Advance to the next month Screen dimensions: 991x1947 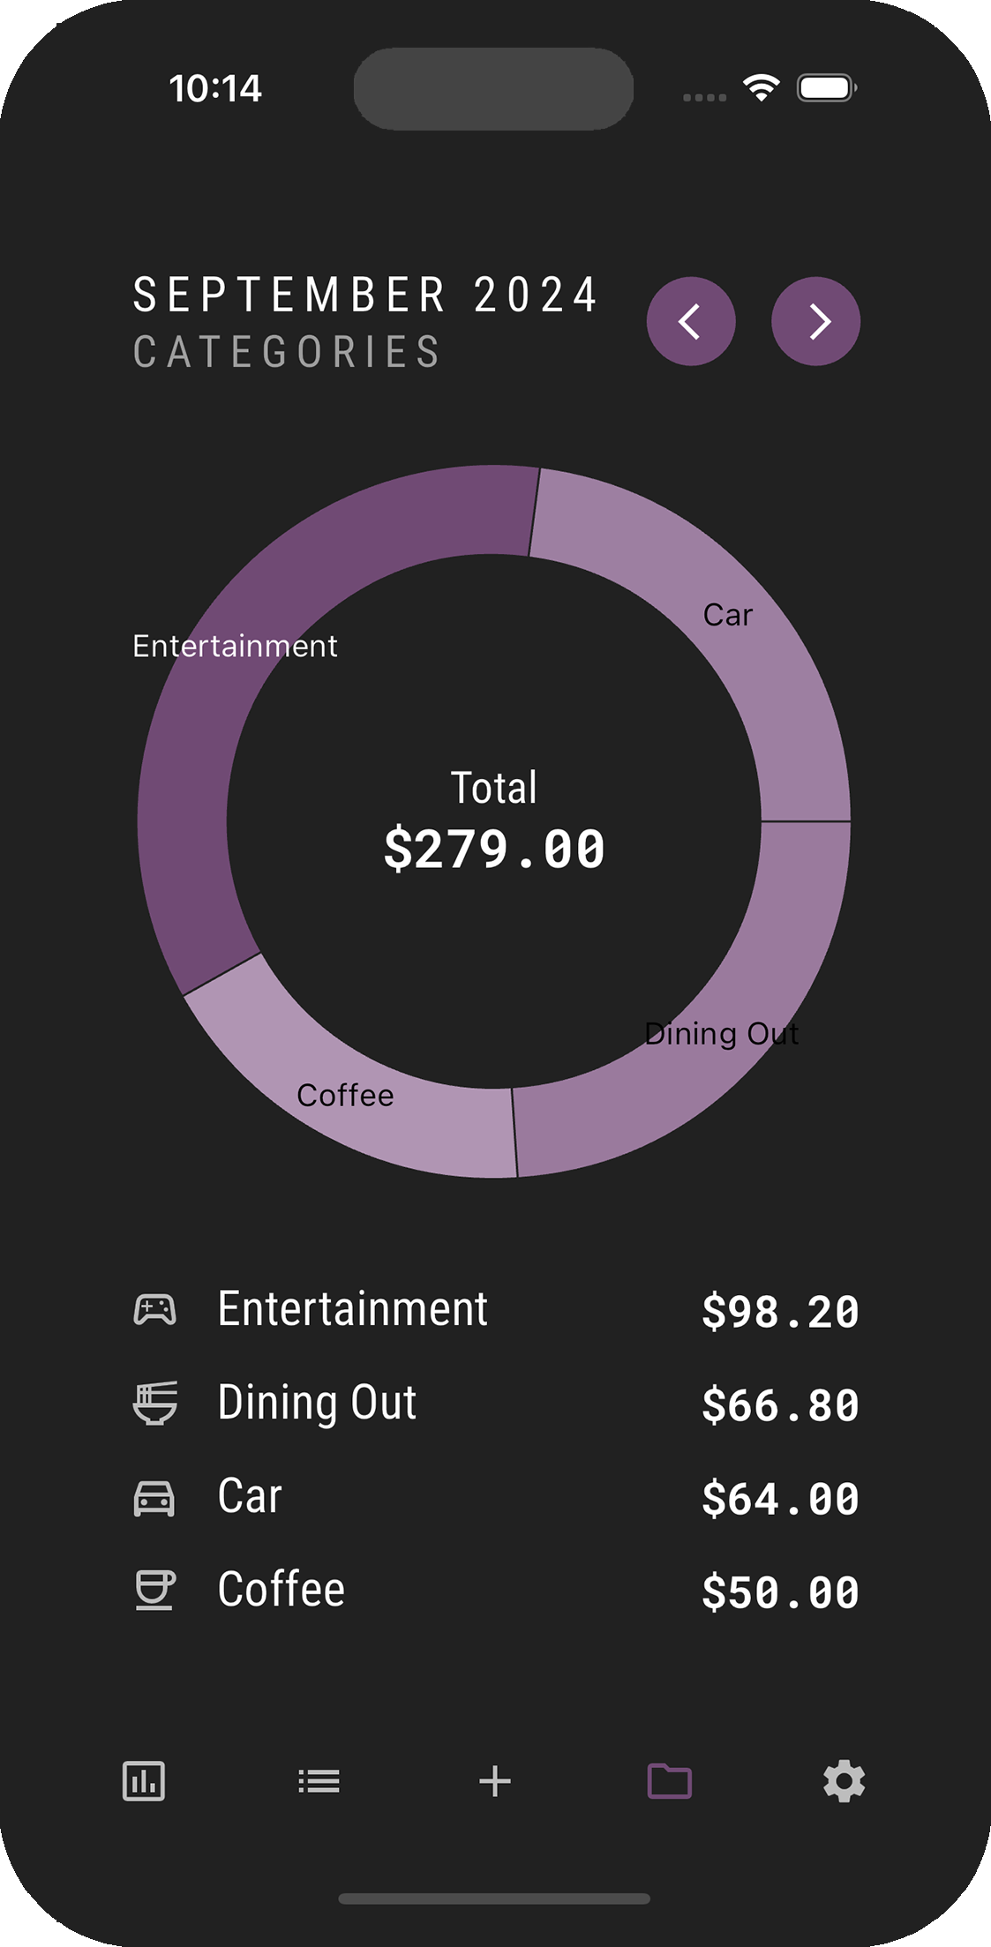click(x=815, y=321)
